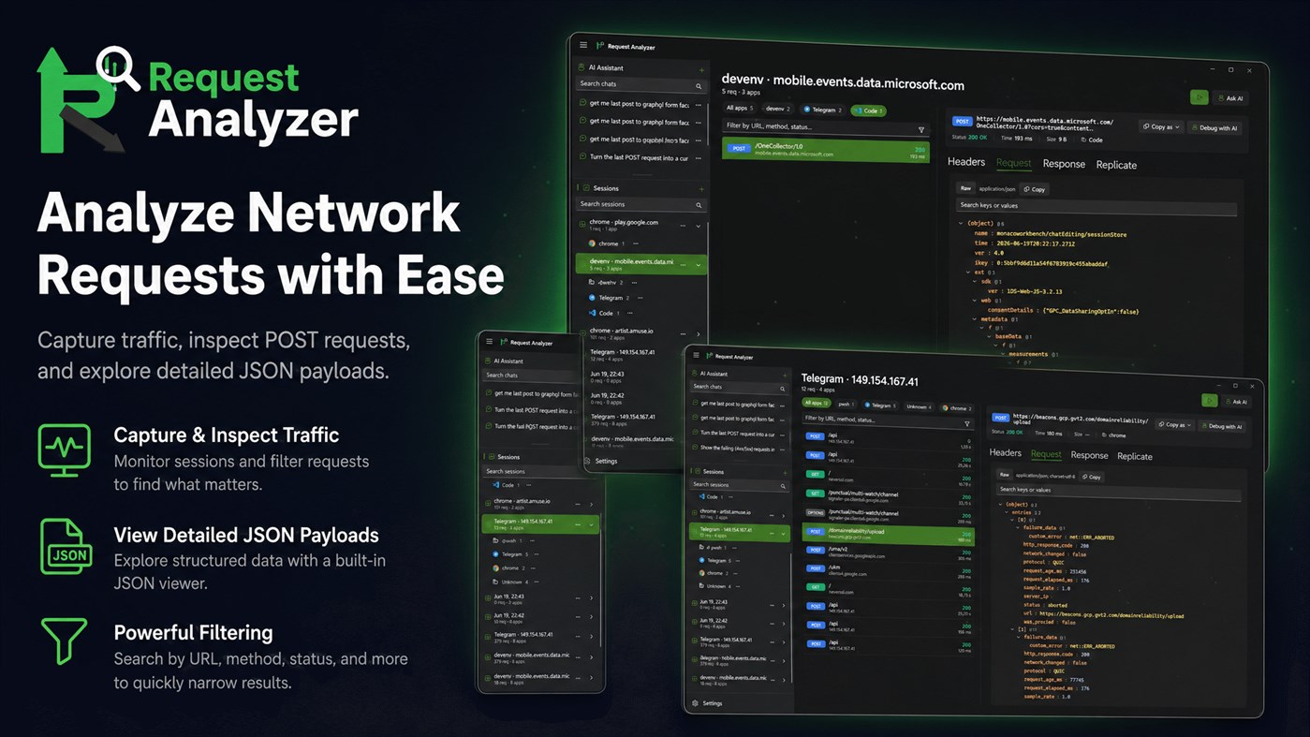Click Debug with AI in bottom Telegram window
Viewport: 1310px width, 737px height.
pyautogui.click(x=1222, y=426)
